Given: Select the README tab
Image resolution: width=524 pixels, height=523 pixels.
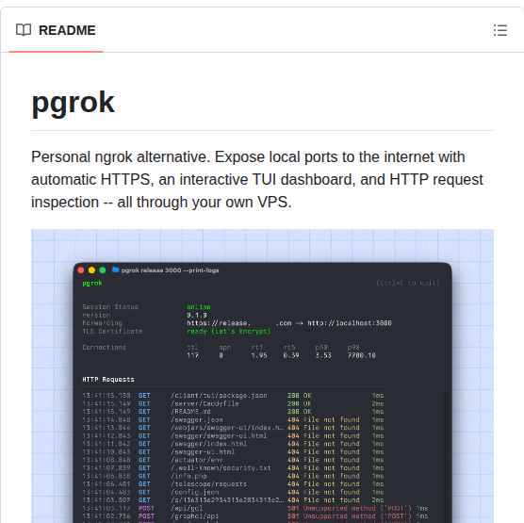Looking at the screenshot, I should 56,30.
